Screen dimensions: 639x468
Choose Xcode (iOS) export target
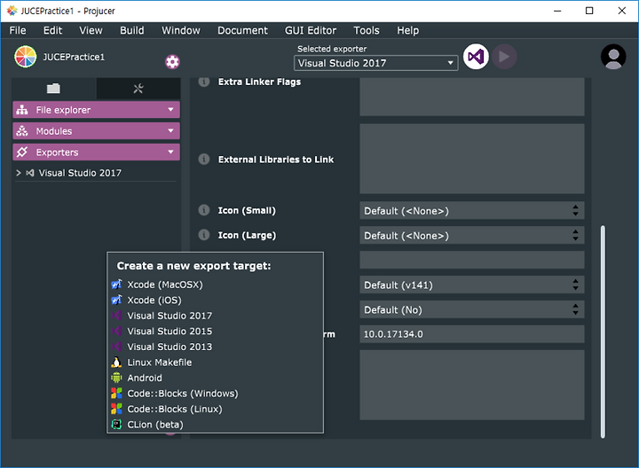click(x=215, y=300)
